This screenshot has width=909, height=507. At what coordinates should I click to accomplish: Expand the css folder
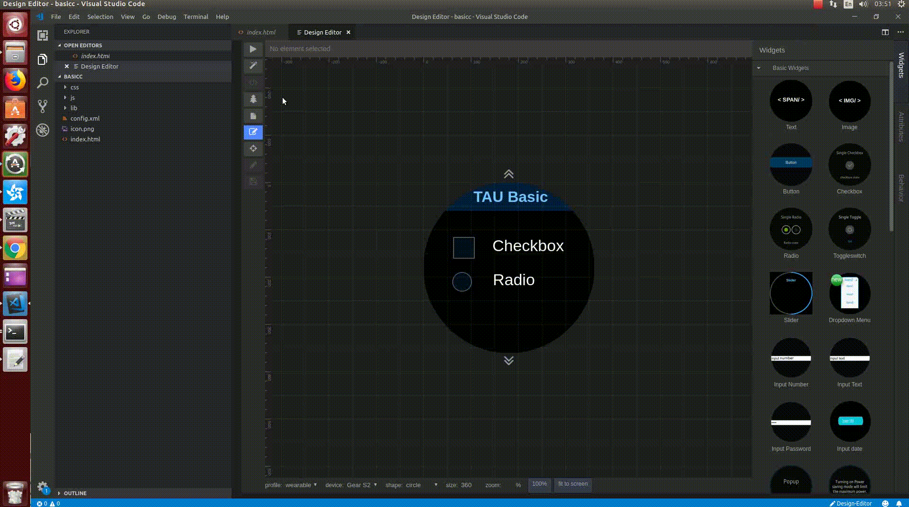pos(74,87)
